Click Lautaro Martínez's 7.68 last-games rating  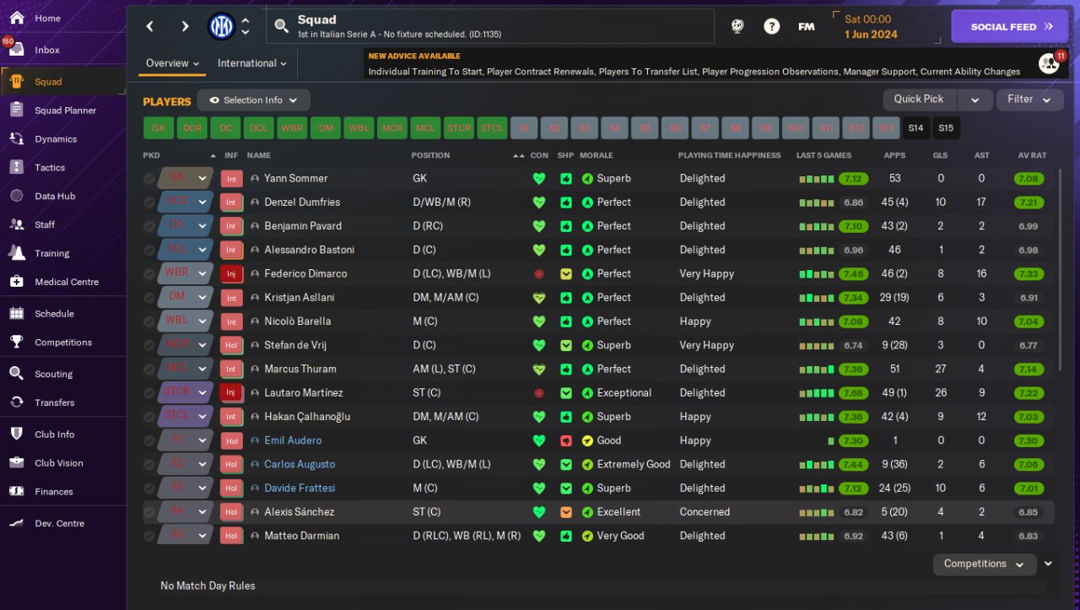pyautogui.click(x=853, y=393)
